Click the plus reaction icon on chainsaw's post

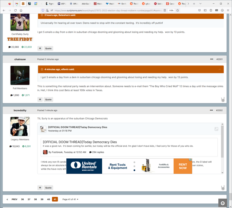tap(40, 99)
